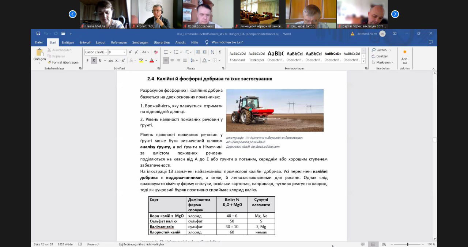The image size is (468, 247).
Task: Open the Schriftart dialog launcher
Action: (x=159, y=68)
